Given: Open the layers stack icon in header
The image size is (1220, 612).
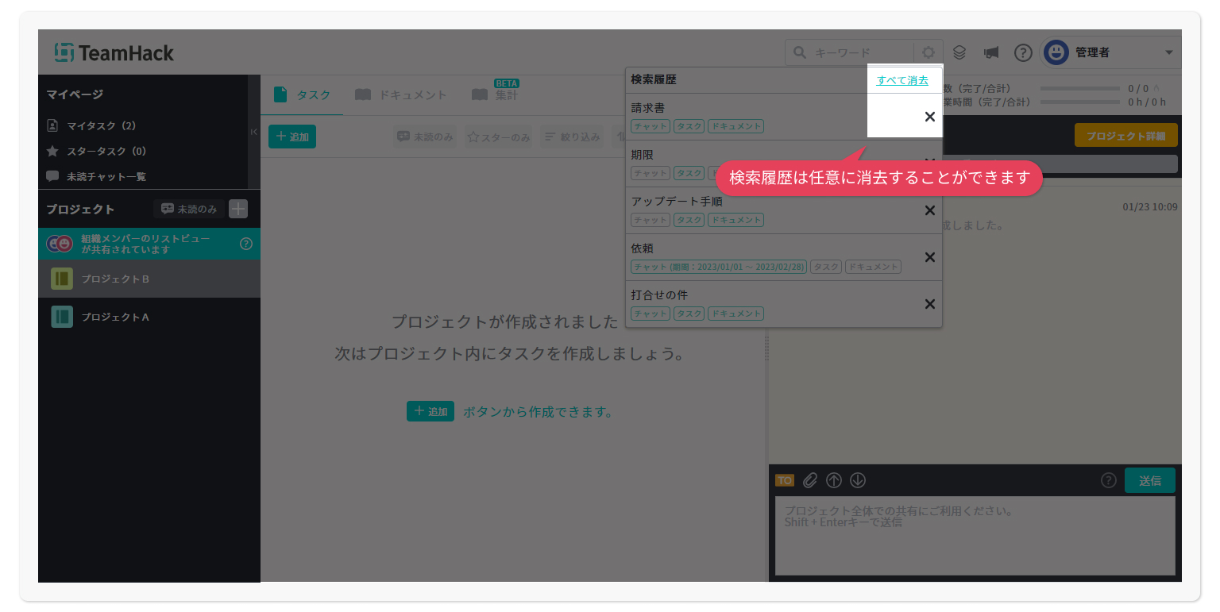Looking at the screenshot, I should point(959,52).
